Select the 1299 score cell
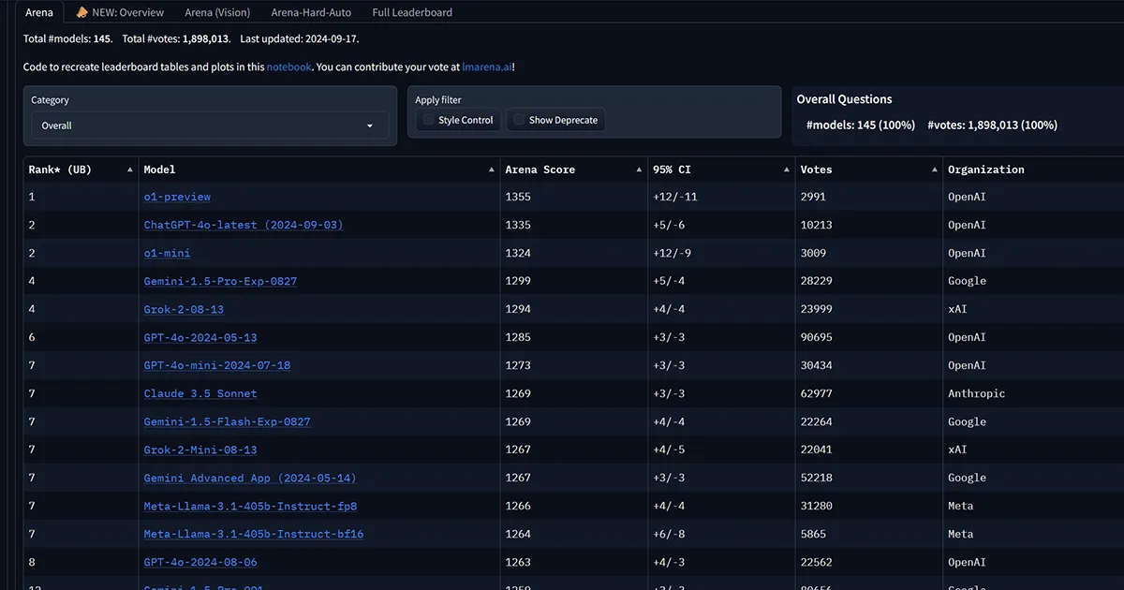 click(573, 281)
